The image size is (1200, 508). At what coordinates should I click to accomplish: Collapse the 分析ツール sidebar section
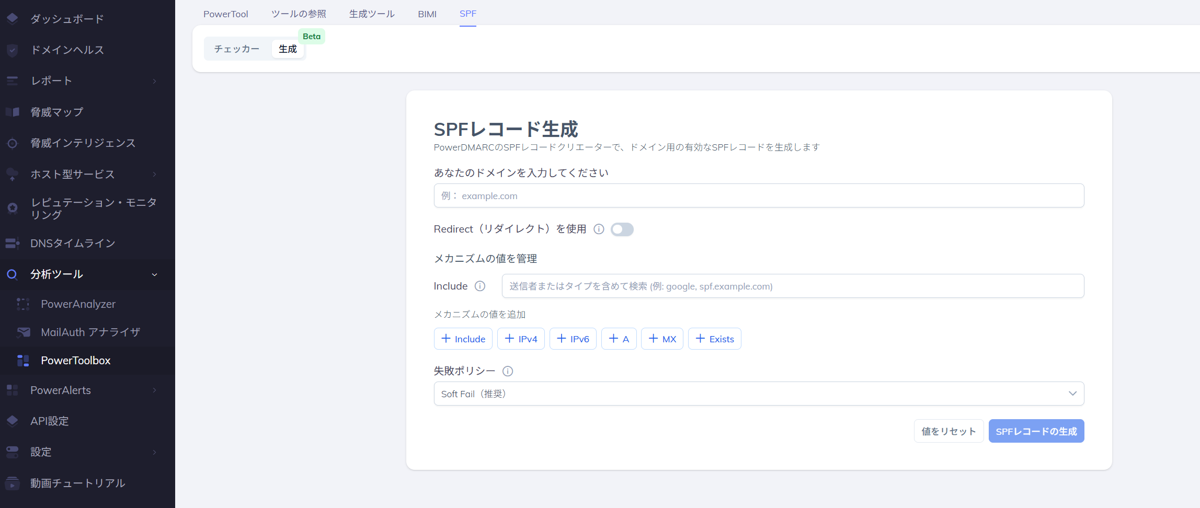[154, 274]
